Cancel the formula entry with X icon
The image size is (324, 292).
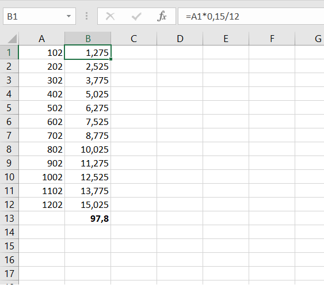(x=110, y=16)
